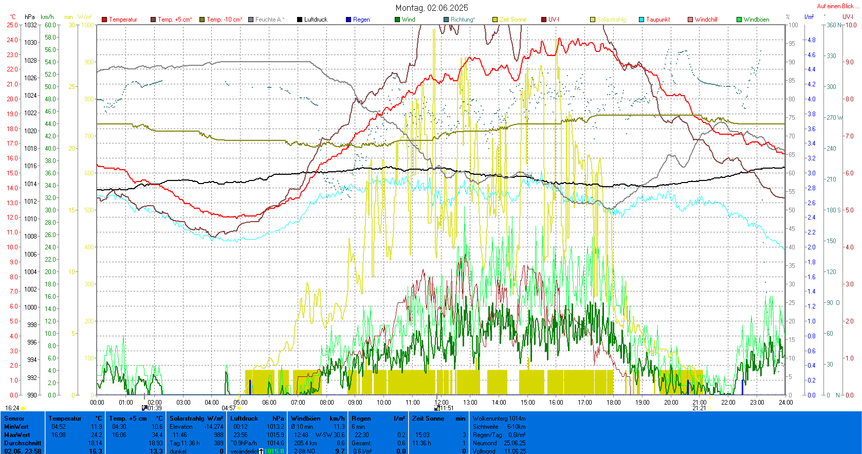Click the 'Vollmond 11.06.25' entry

499,451
